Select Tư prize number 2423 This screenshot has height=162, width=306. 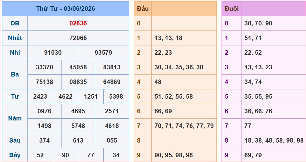(x=40, y=97)
